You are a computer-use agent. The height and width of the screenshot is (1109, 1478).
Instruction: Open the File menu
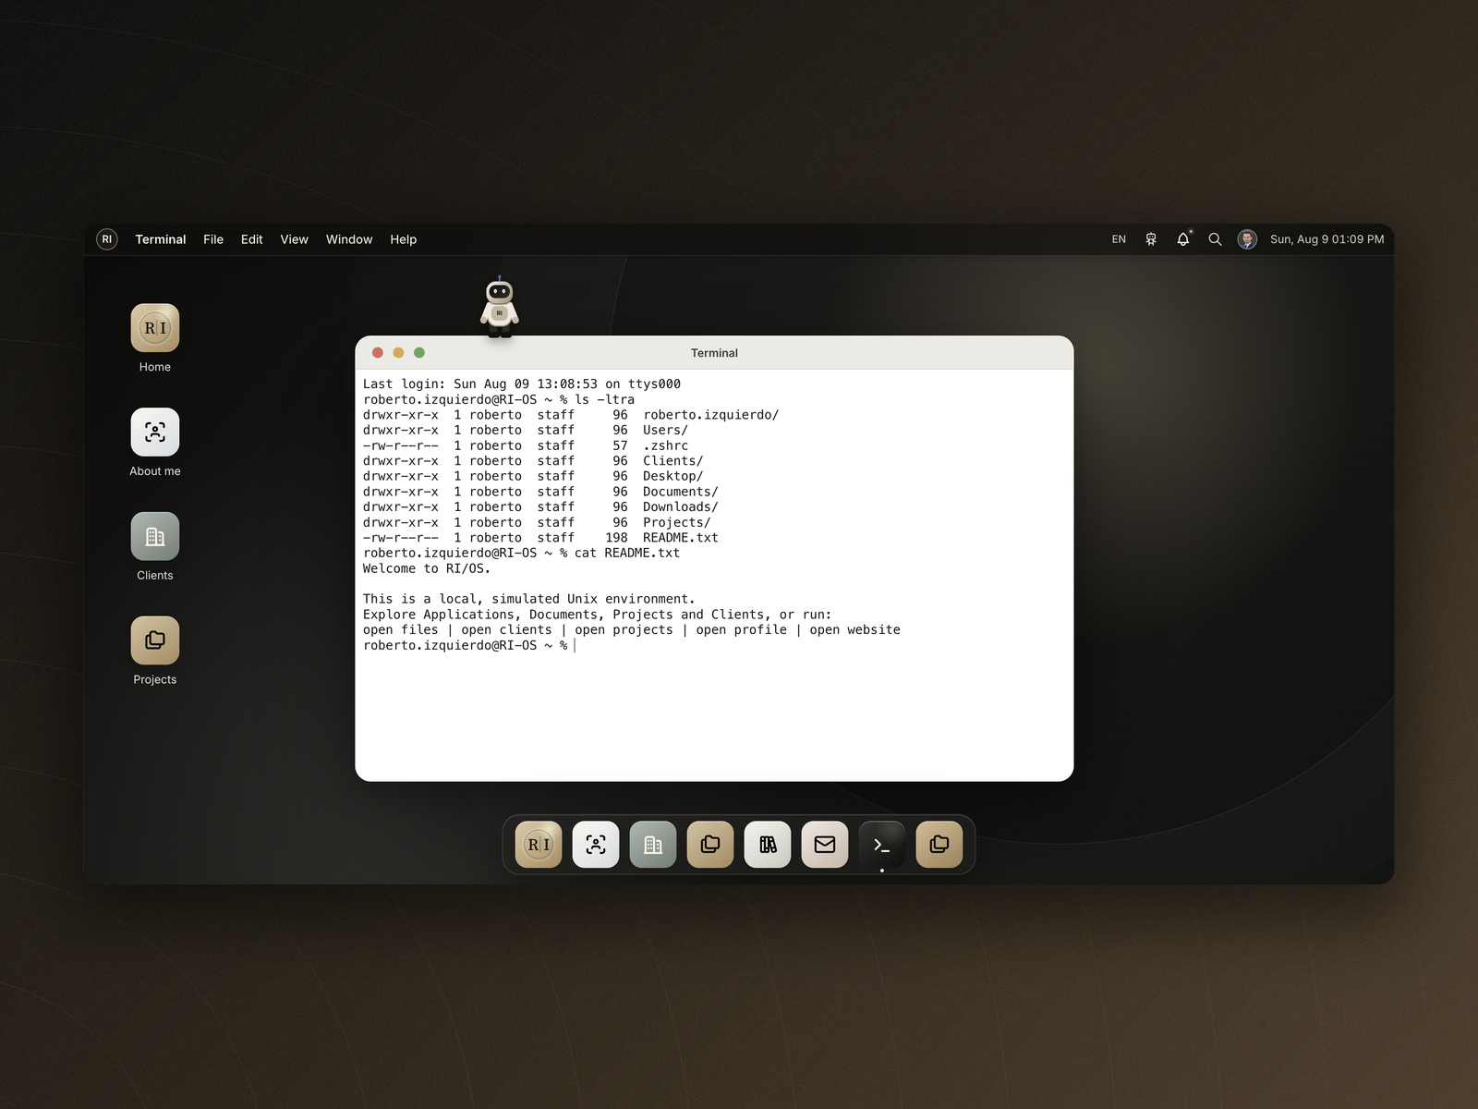213,239
